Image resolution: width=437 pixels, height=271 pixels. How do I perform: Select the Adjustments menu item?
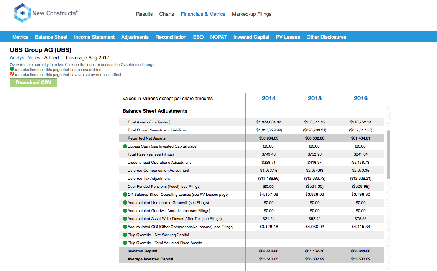tap(135, 37)
